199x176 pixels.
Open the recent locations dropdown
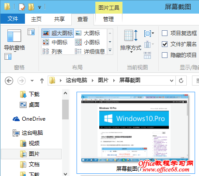[x=32, y=81]
